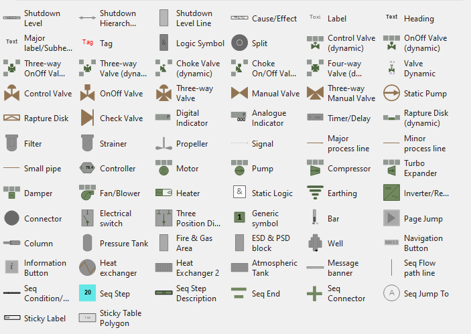Click the Earthing symbol icon
This screenshot has width=471, height=334.
(x=315, y=192)
